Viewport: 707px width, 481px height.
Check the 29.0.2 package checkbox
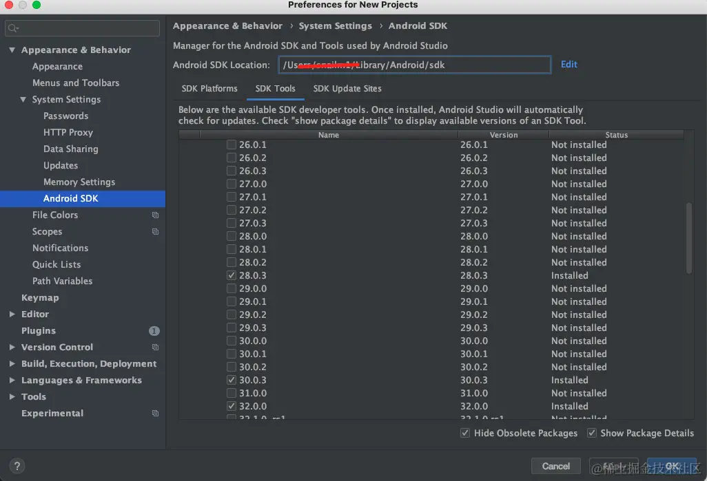click(232, 314)
